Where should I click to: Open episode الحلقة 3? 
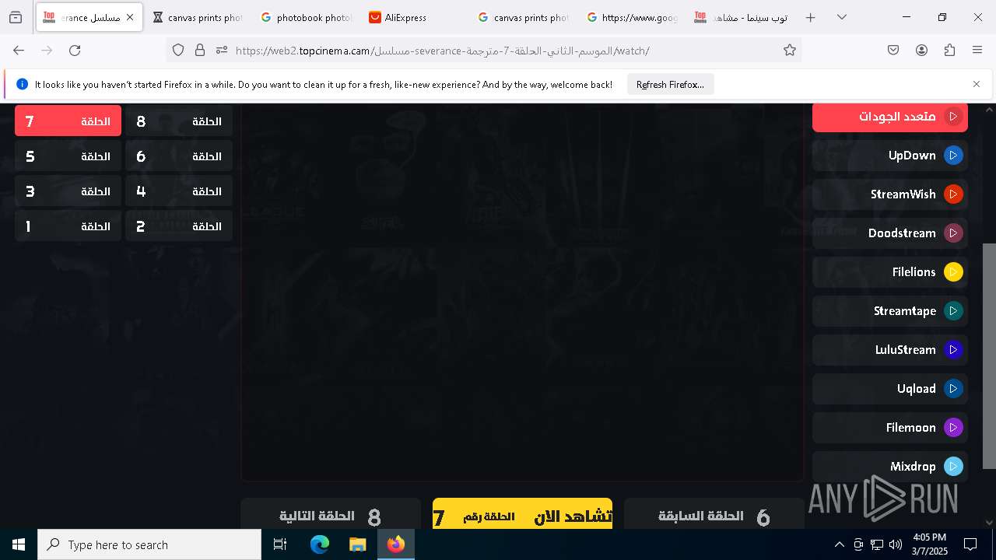click(68, 191)
